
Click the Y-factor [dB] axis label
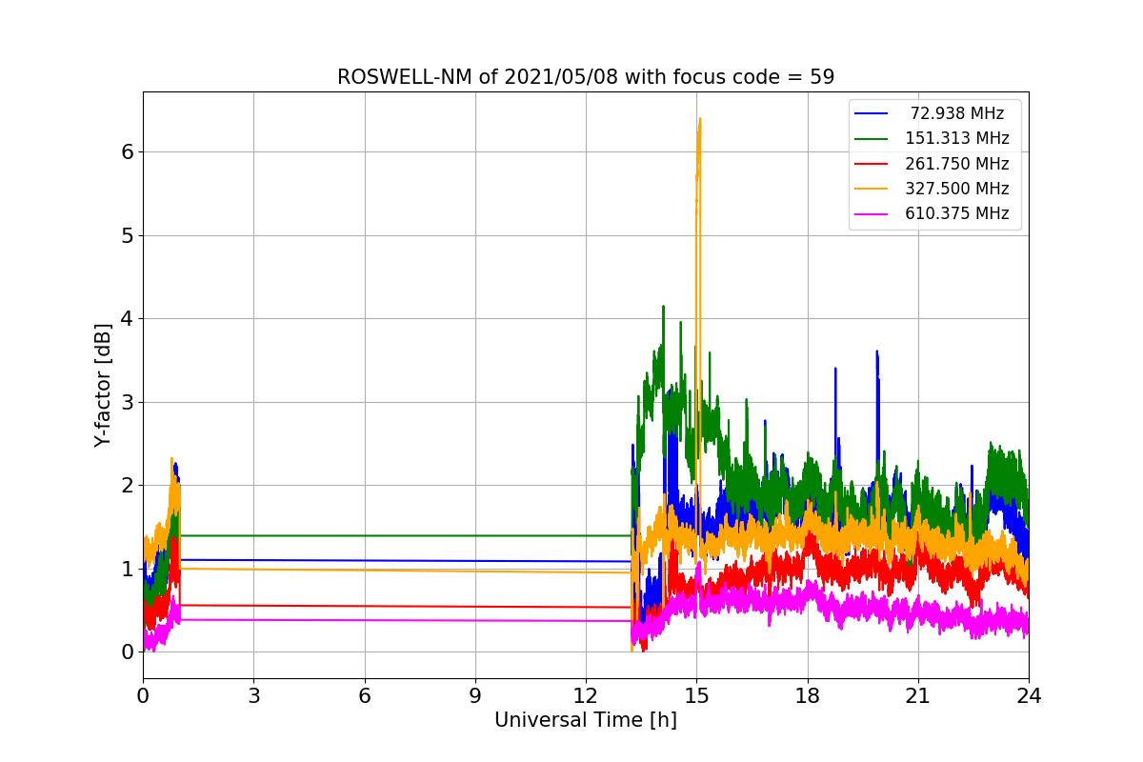(x=103, y=385)
